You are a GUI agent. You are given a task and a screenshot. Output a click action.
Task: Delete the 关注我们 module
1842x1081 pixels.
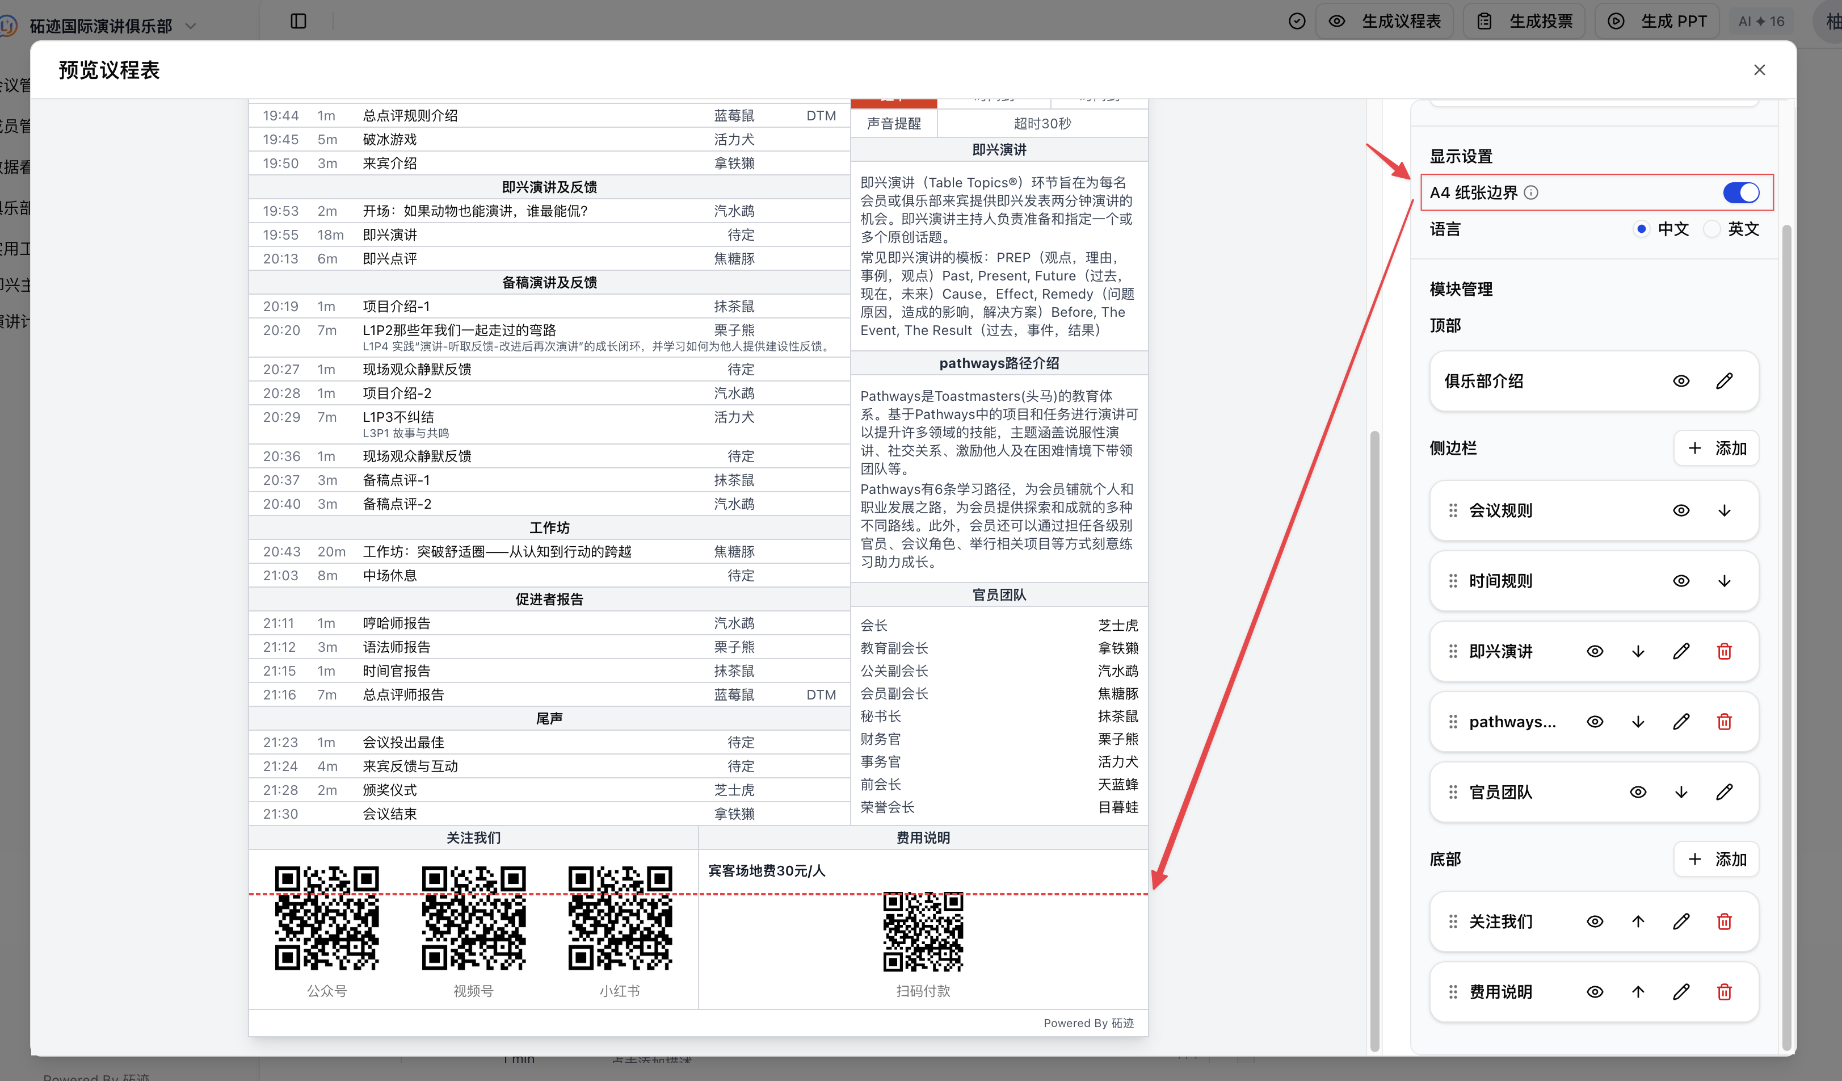pyautogui.click(x=1725, y=921)
